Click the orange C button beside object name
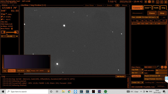 pos(162,67)
